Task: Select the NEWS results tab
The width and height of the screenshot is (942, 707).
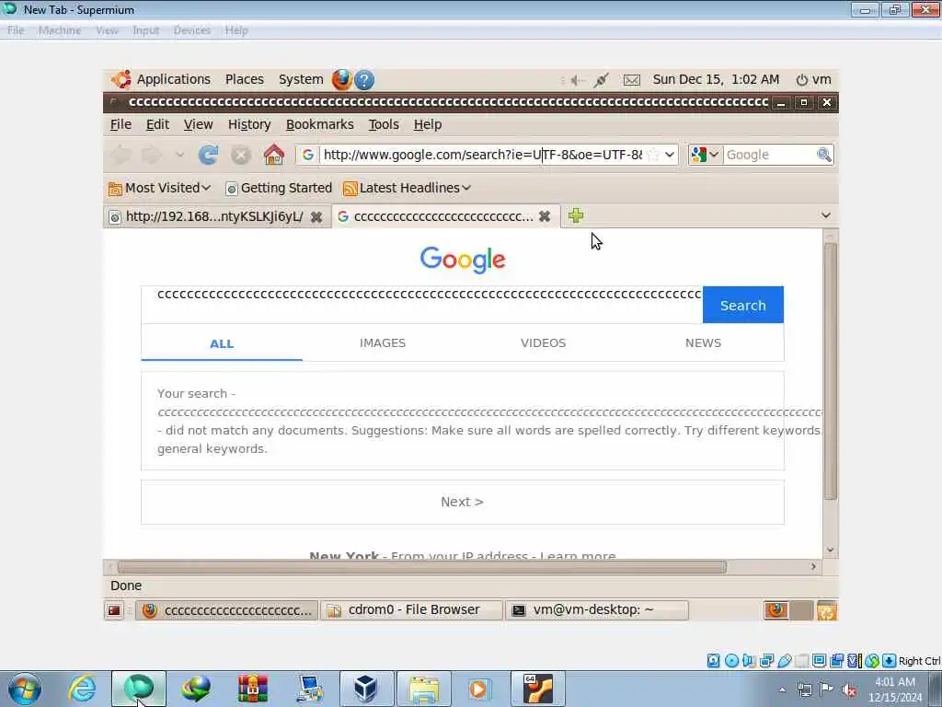Action: [703, 343]
